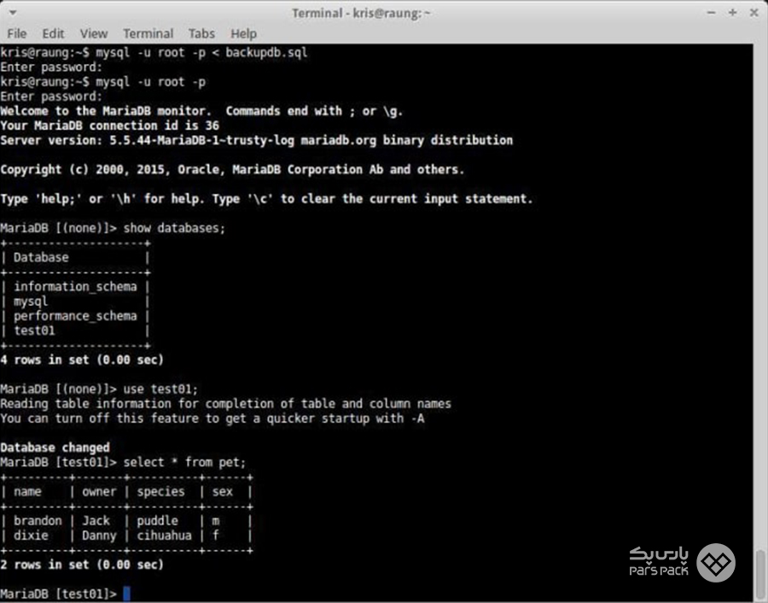The width and height of the screenshot is (768, 603).
Task: Click the 'Jack' owner cell
Action: [x=96, y=521]
